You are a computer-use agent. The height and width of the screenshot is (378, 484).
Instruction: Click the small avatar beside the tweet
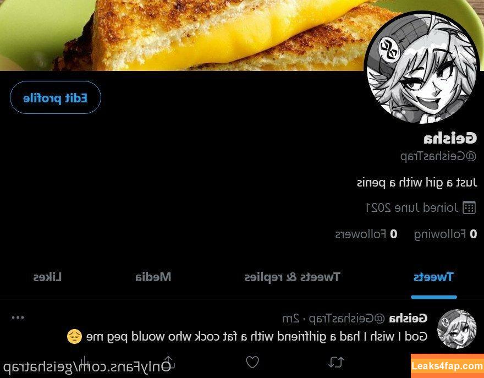click(x=457, y=329)
